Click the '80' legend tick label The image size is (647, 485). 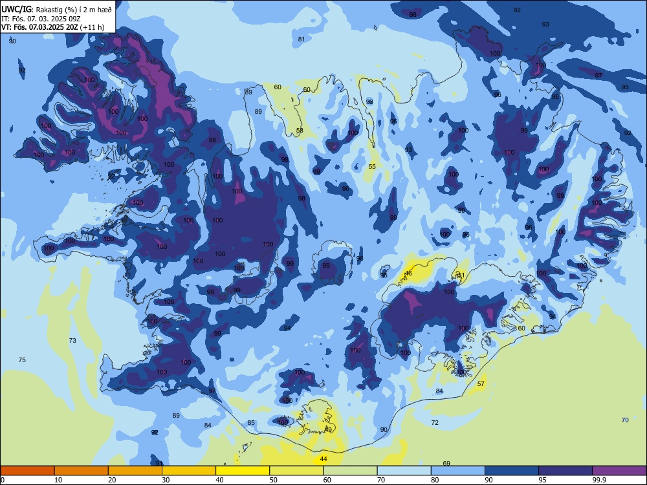coord(435,480)
